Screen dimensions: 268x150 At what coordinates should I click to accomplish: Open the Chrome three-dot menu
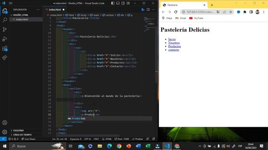(264, 12)
